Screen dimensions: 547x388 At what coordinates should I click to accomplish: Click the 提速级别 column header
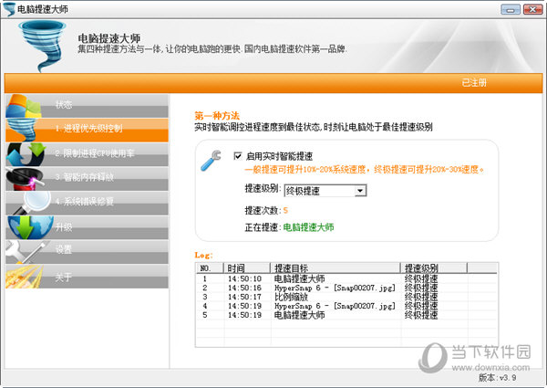click(434, 268)
